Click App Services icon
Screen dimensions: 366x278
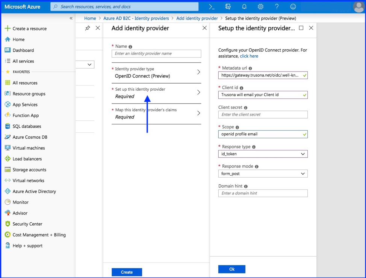8,105
